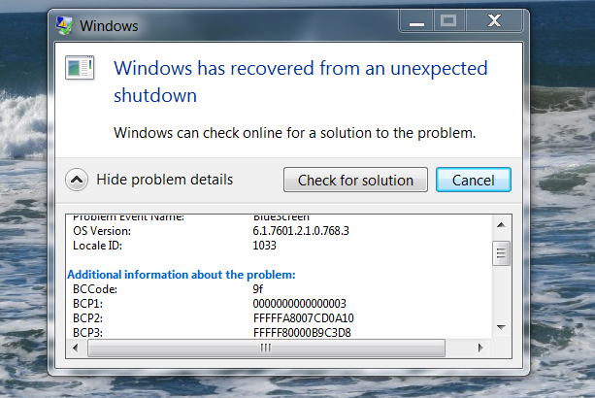Screen dimensions: 595x398
Task: Click the horizontal scroll left arrow
Action: tap(75, 348)
